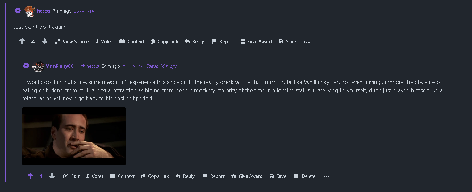This screenshot has height=192, width=472.
Task: Open more options on heccct's comment
Action: coord(307,42)
